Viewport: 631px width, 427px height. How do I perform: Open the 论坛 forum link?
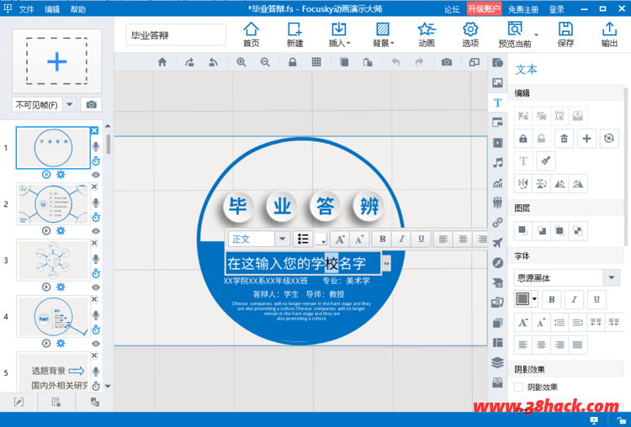(452, 9)
